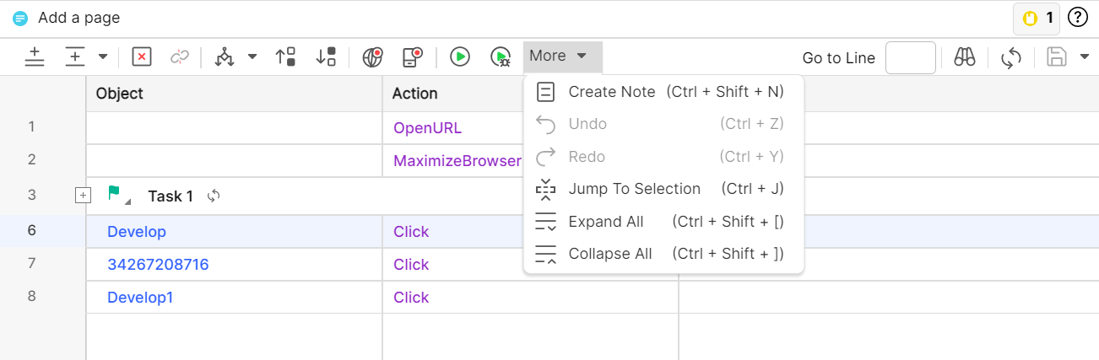Start the web recorder globe icon
The height and width of the screenshot is (360, 1099).
pos(372,56)
